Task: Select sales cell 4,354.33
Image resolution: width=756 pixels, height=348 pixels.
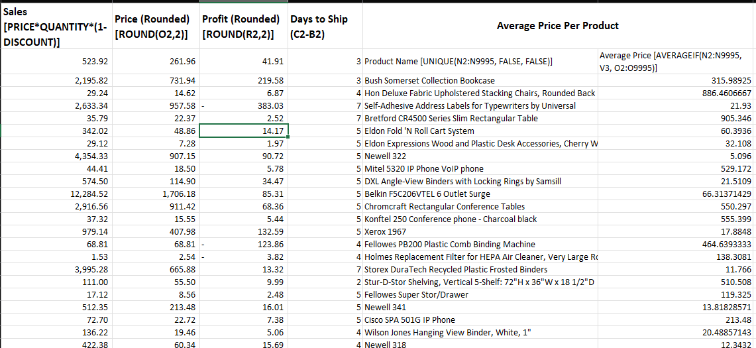Action: click(x=56, y=156)
